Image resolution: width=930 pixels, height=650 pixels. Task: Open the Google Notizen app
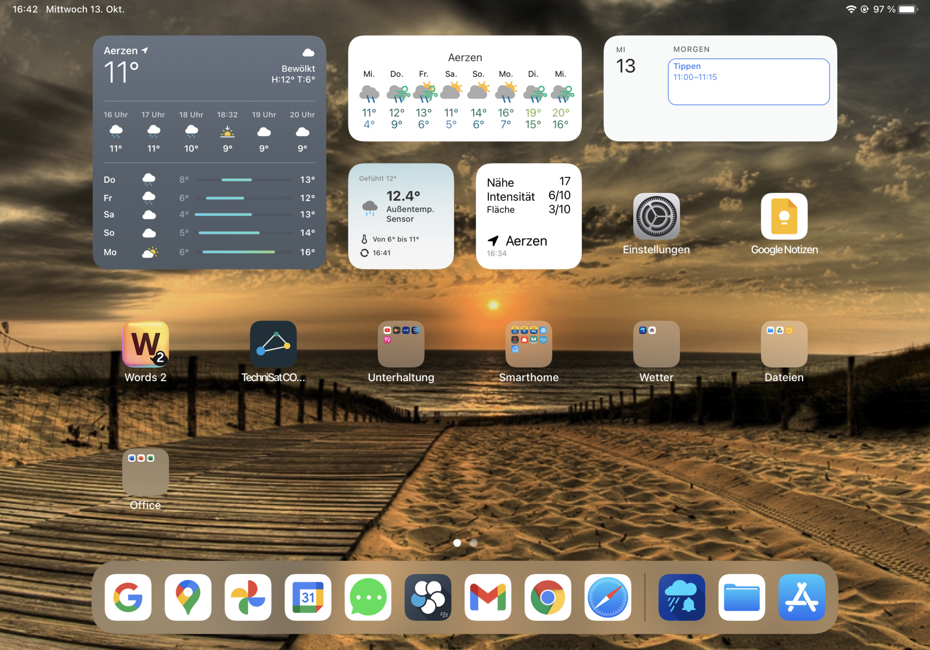784,217
